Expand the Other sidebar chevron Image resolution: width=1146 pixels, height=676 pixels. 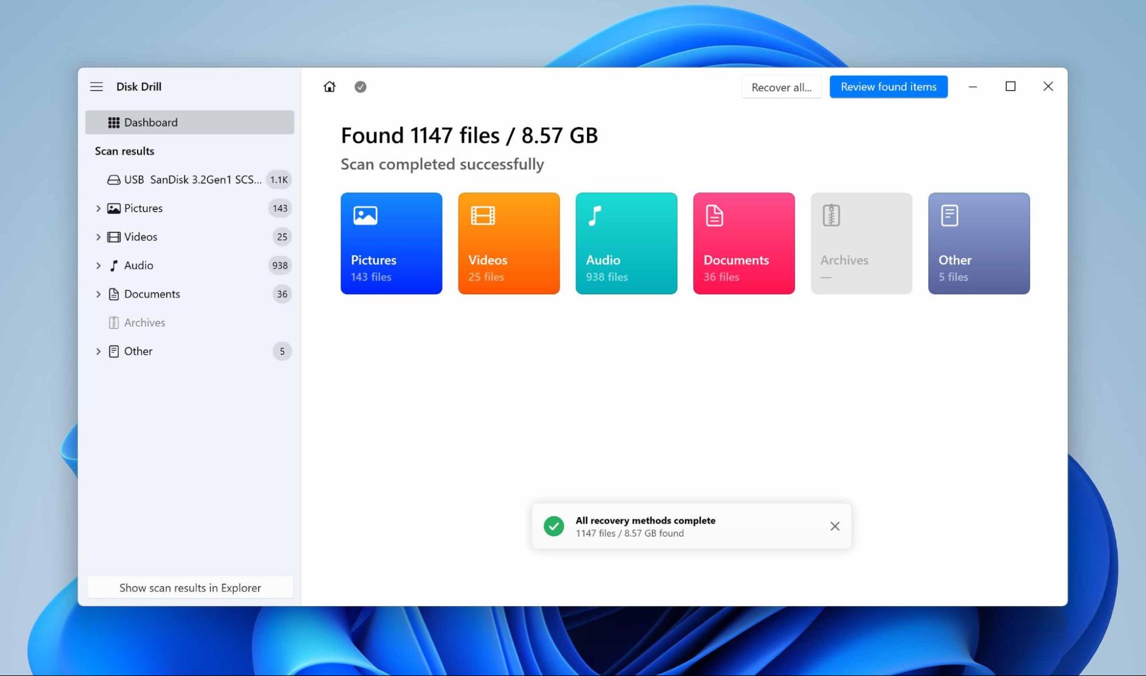tap(98, 351)
